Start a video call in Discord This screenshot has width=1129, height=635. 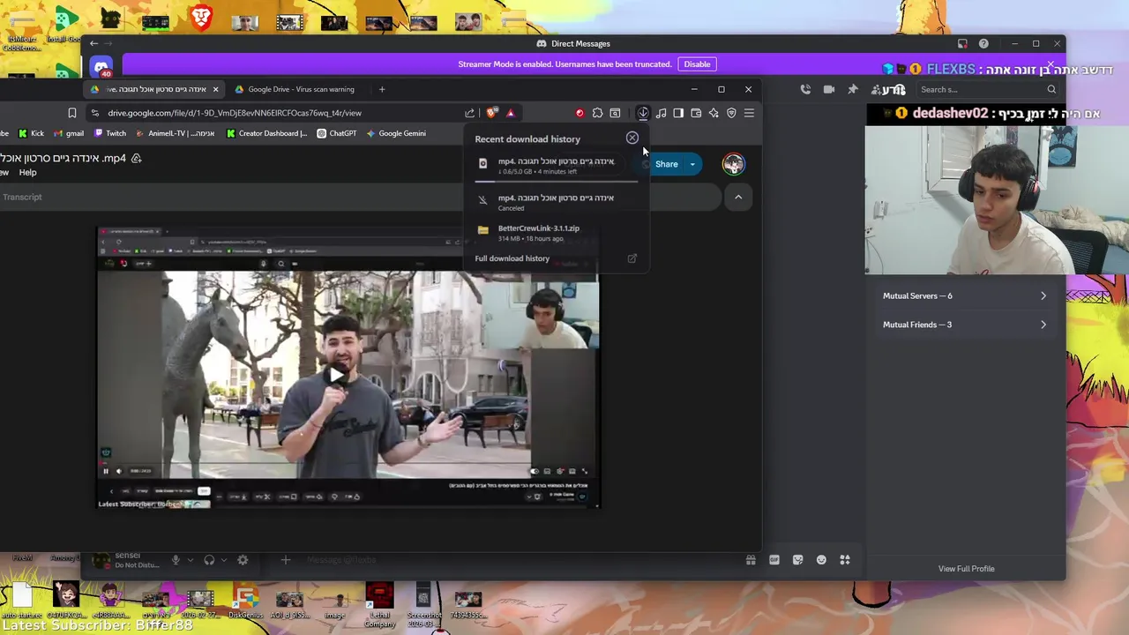point(828,89)
